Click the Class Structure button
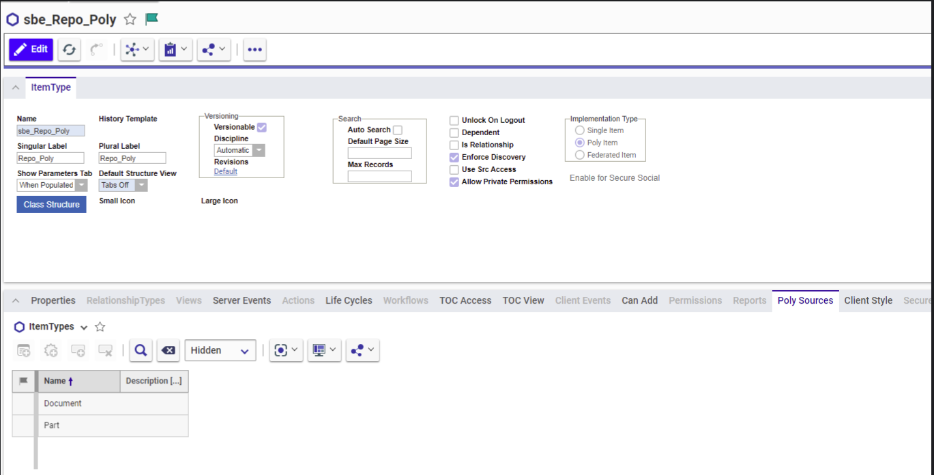 [x=52, y=205]
